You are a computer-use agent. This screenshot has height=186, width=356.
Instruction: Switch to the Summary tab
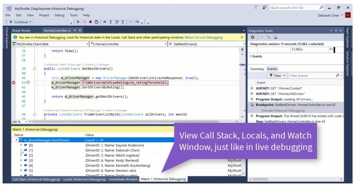coord(257,69)
